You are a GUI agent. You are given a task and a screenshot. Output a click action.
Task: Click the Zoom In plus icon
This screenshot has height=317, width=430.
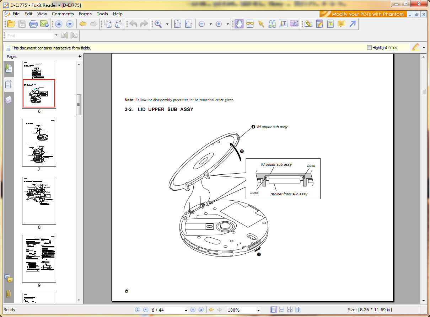tap(219, 24)
